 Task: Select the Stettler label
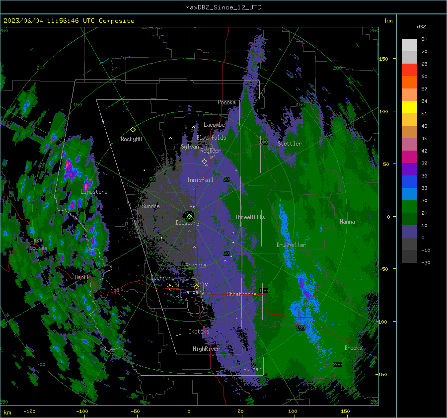point(290,144)
